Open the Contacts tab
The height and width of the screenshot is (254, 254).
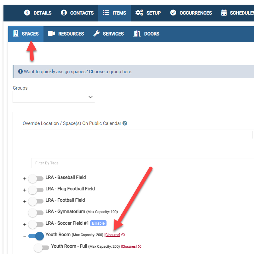click(77, 13)
